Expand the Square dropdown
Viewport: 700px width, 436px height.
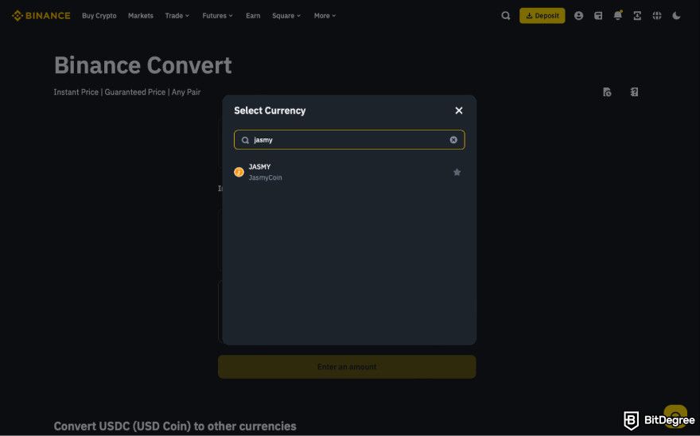286,16
